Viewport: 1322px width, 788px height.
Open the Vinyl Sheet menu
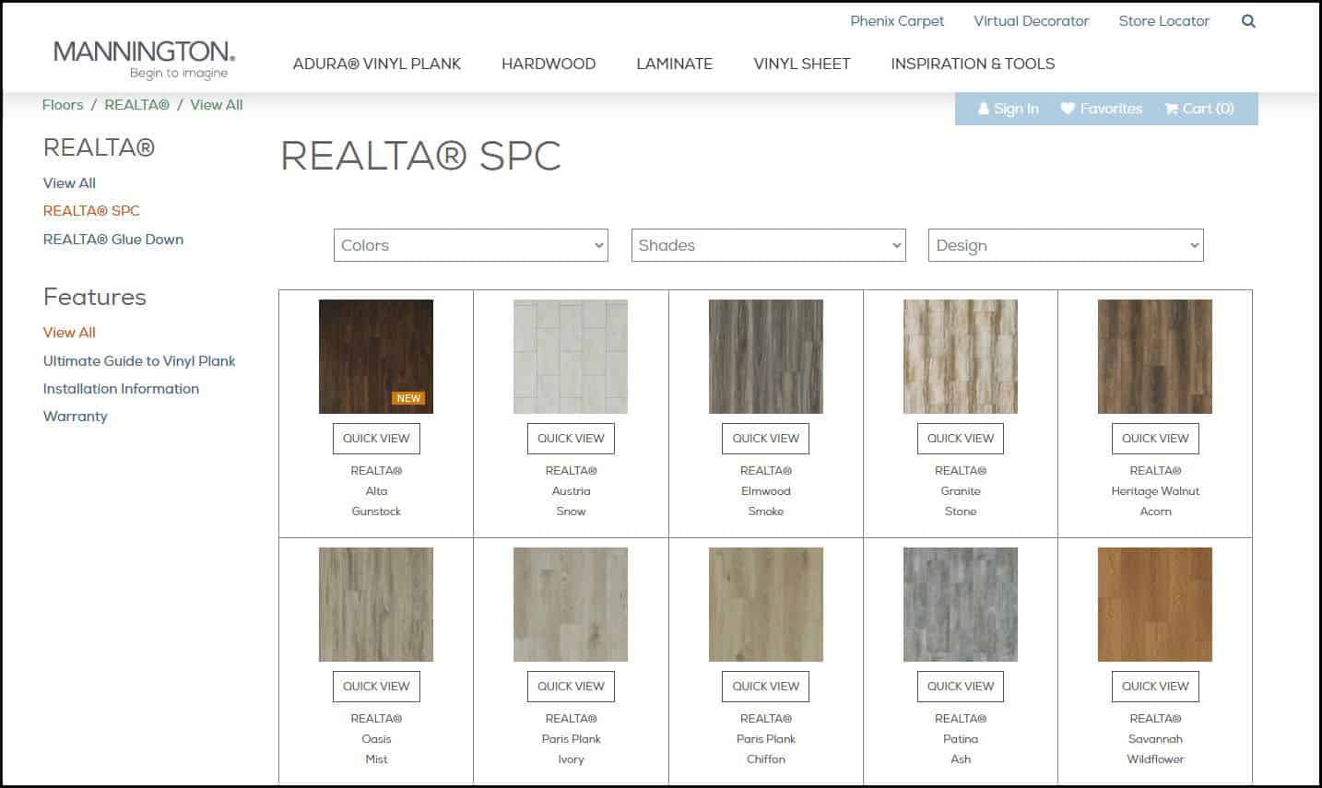point(802,64)
